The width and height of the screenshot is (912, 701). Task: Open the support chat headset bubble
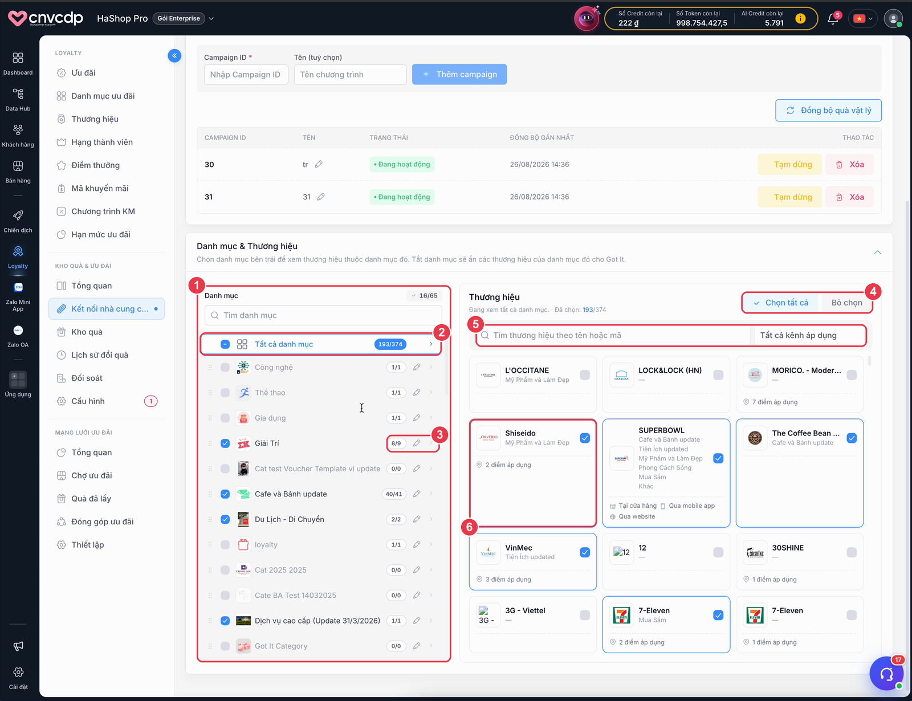click(x=886, y=674)
